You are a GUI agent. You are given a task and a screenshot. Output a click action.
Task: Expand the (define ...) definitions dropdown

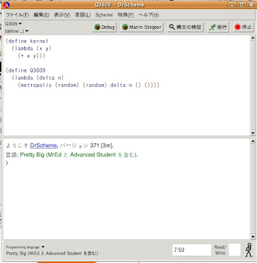coord(16,31)
